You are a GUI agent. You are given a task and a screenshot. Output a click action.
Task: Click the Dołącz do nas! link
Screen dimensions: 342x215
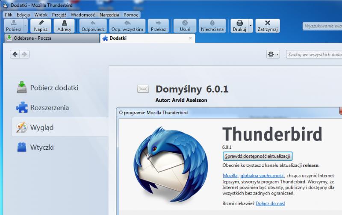tap(270, 203)
